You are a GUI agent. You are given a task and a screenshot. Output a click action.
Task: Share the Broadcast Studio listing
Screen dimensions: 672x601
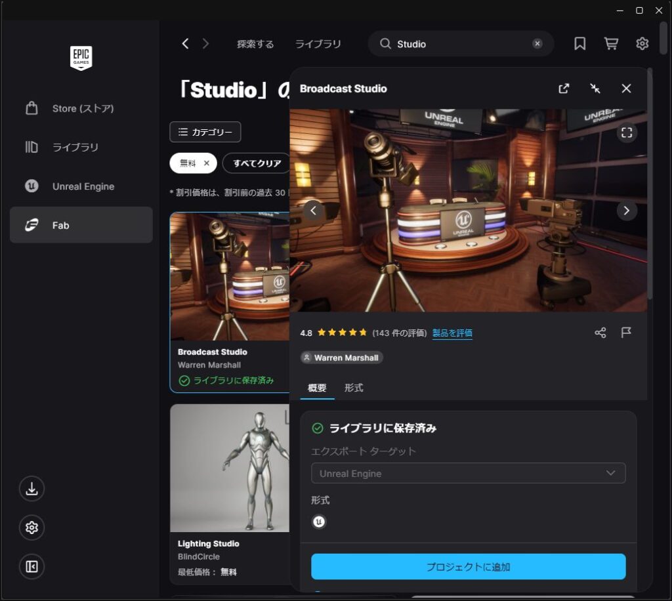coord(600,333)
